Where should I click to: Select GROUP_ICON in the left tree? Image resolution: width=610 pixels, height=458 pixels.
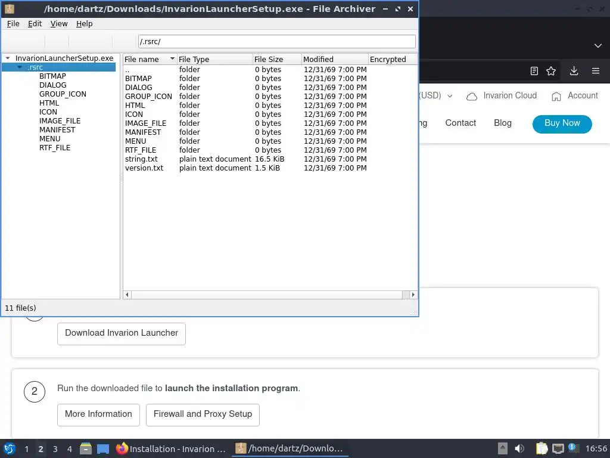[x=63, y=94]
